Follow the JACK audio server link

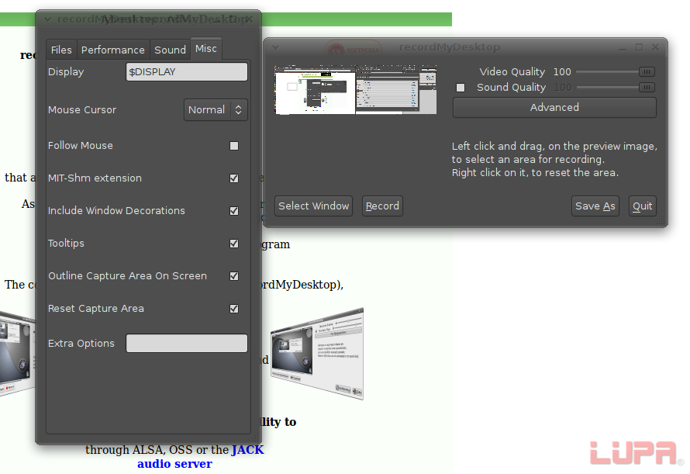(201, 457)
